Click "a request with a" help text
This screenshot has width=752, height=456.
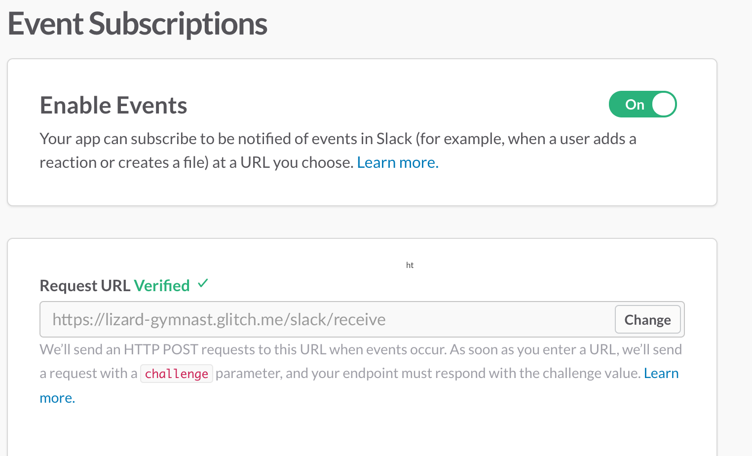click(x=88, y=373)
